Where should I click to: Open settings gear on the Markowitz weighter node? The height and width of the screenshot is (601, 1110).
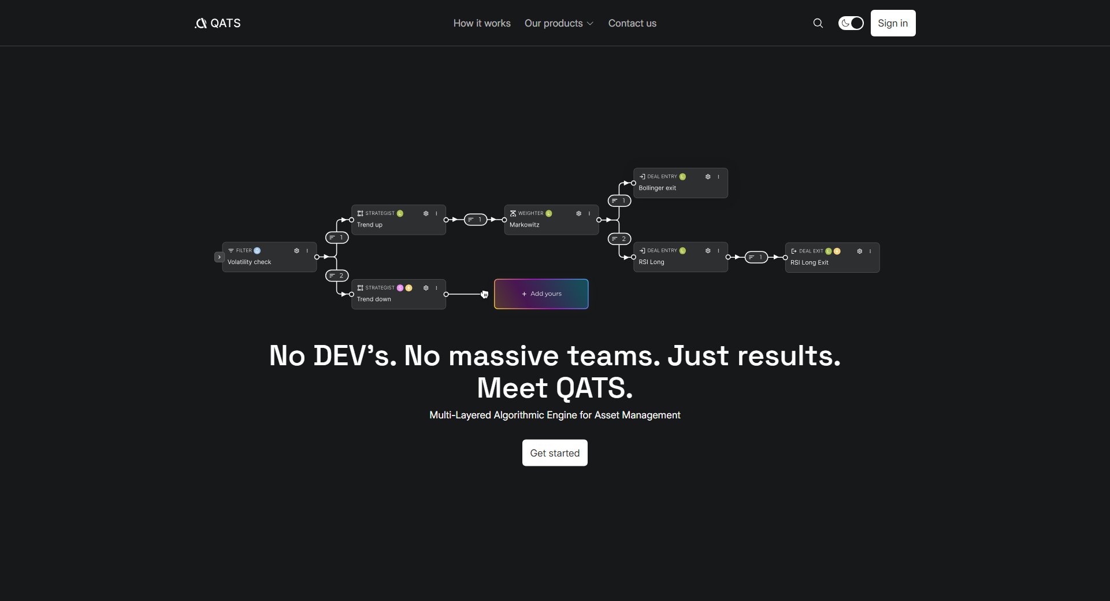click(578, 213)
